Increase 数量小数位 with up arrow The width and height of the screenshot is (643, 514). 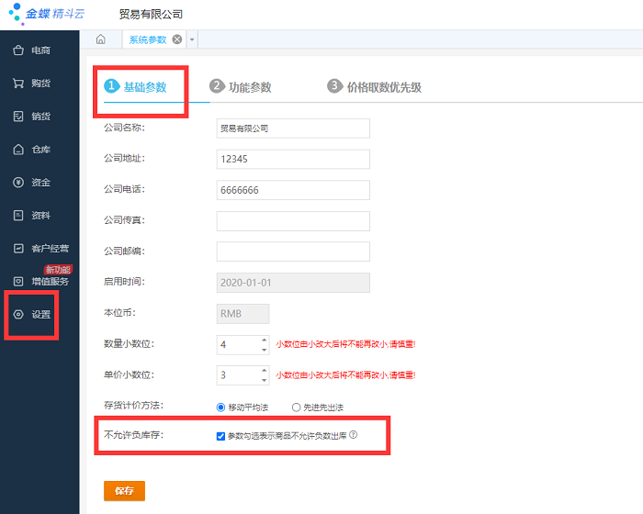pyautogui.click(x=264, y=341)
